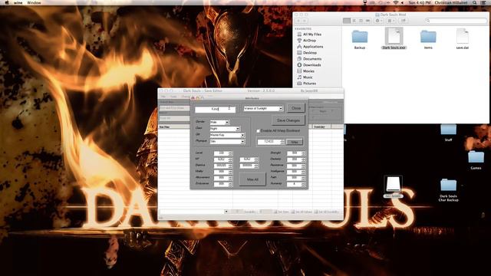
Task: Select the drive icon on desktop
Action: 394,187
